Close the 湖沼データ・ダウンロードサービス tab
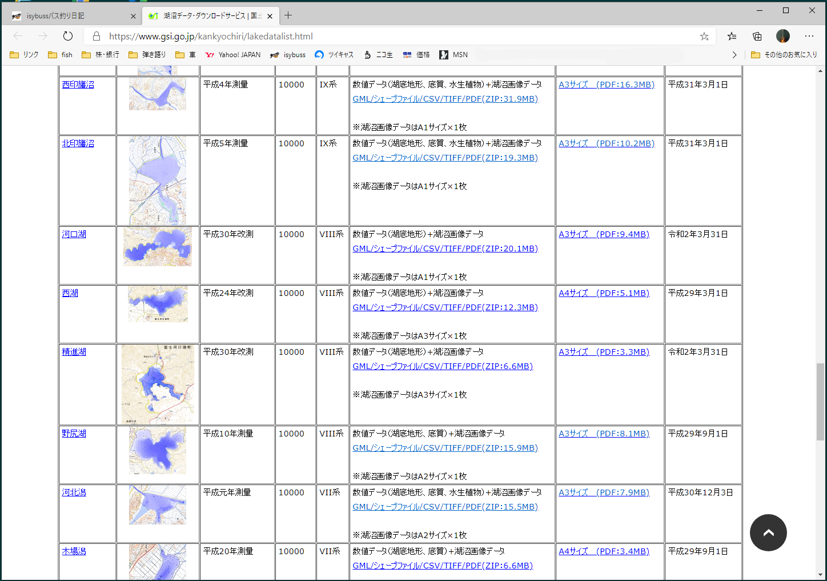The width and height of the screenshot is (827, 581). click(270, 16)
